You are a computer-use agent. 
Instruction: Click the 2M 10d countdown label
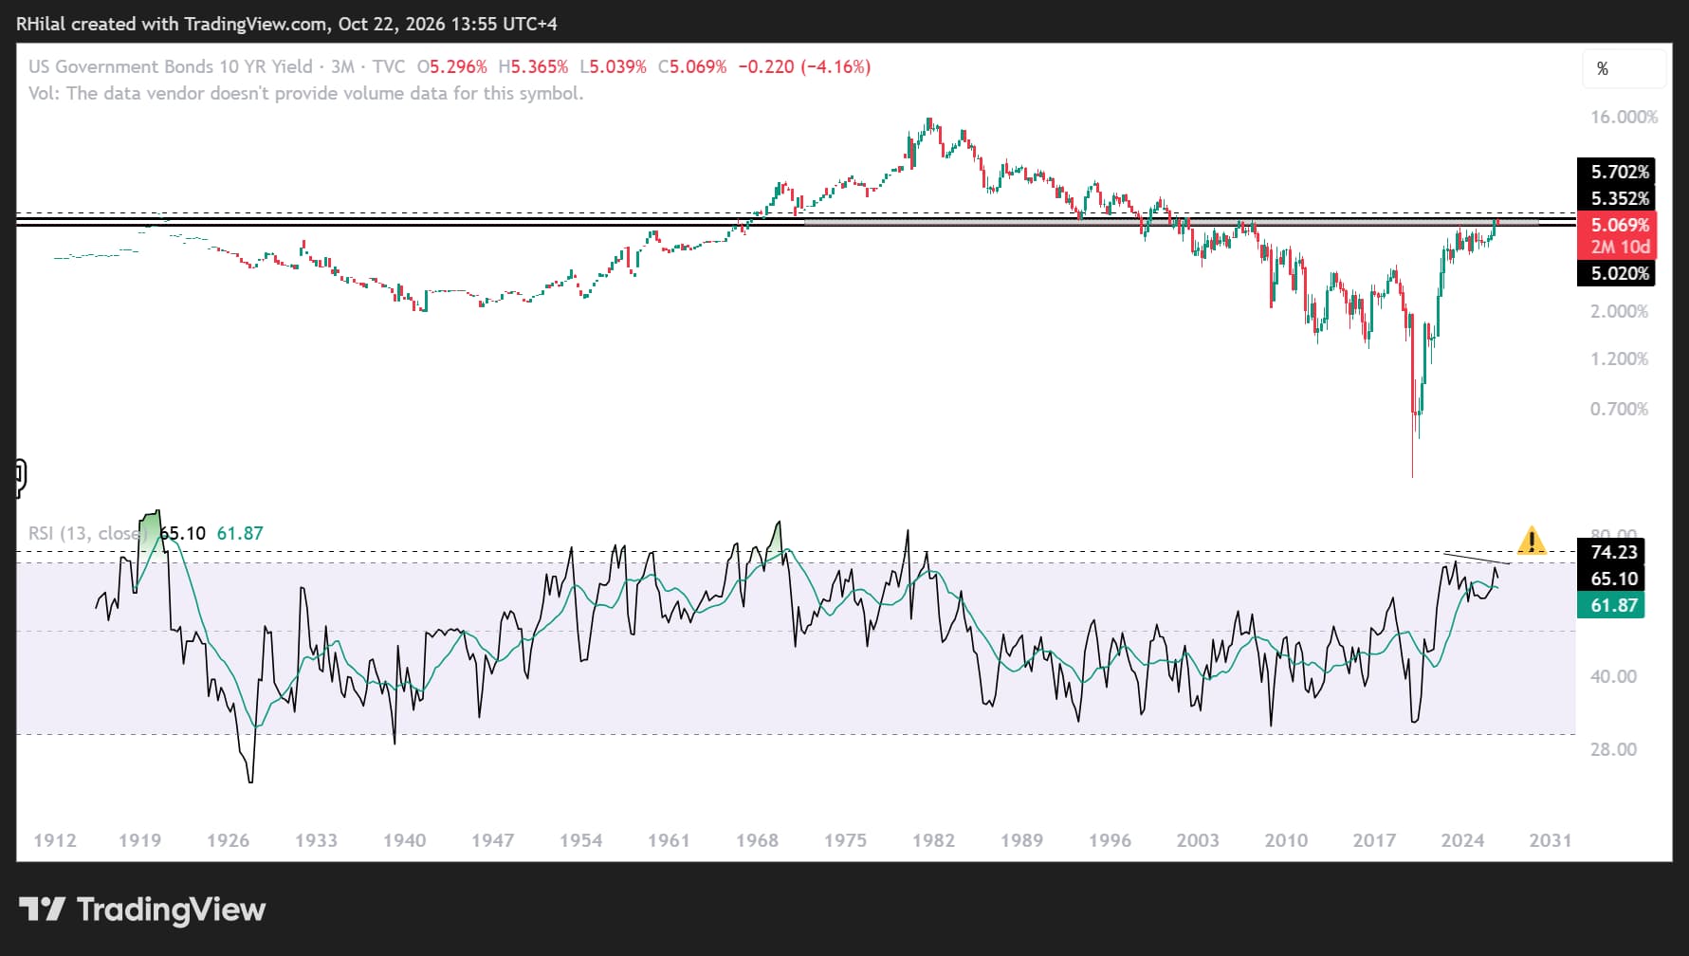tap(1620, 247)
